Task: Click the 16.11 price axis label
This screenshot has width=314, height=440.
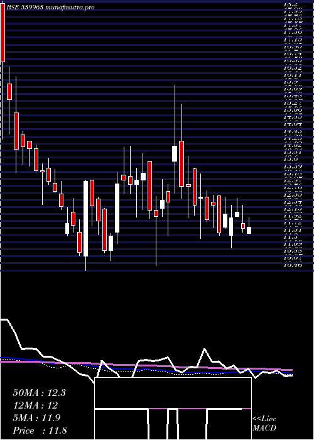Action: (293, 75)
